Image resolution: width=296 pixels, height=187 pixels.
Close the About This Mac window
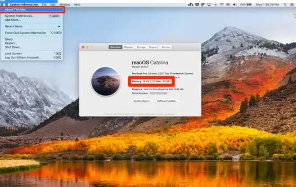83,47
